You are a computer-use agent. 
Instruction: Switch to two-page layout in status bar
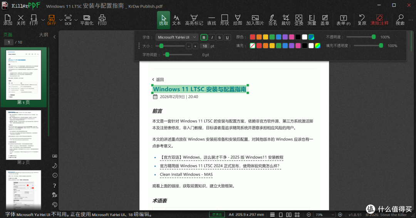(x=289, y=215)
